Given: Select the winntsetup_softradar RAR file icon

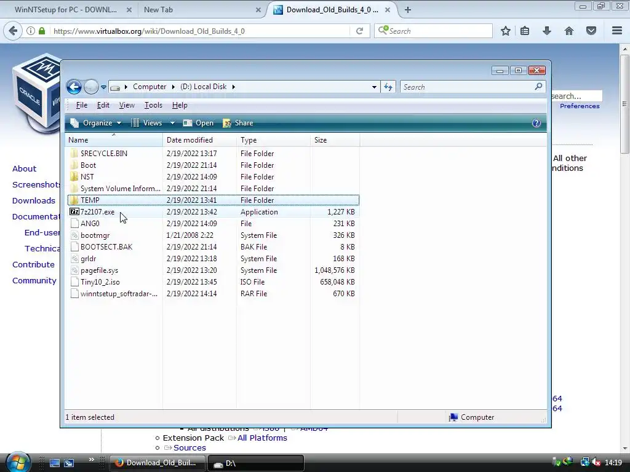Looking at the screenshot, I should pos(74,293).
